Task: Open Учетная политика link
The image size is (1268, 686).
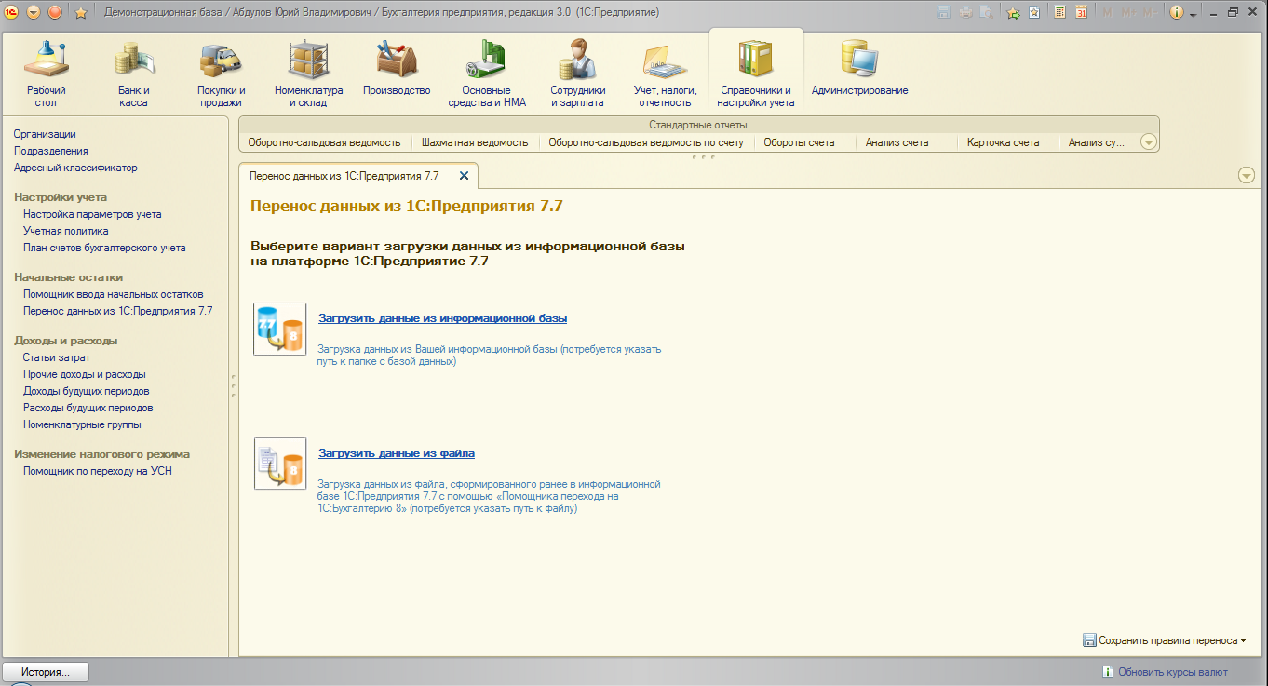Action: point(66,231)
